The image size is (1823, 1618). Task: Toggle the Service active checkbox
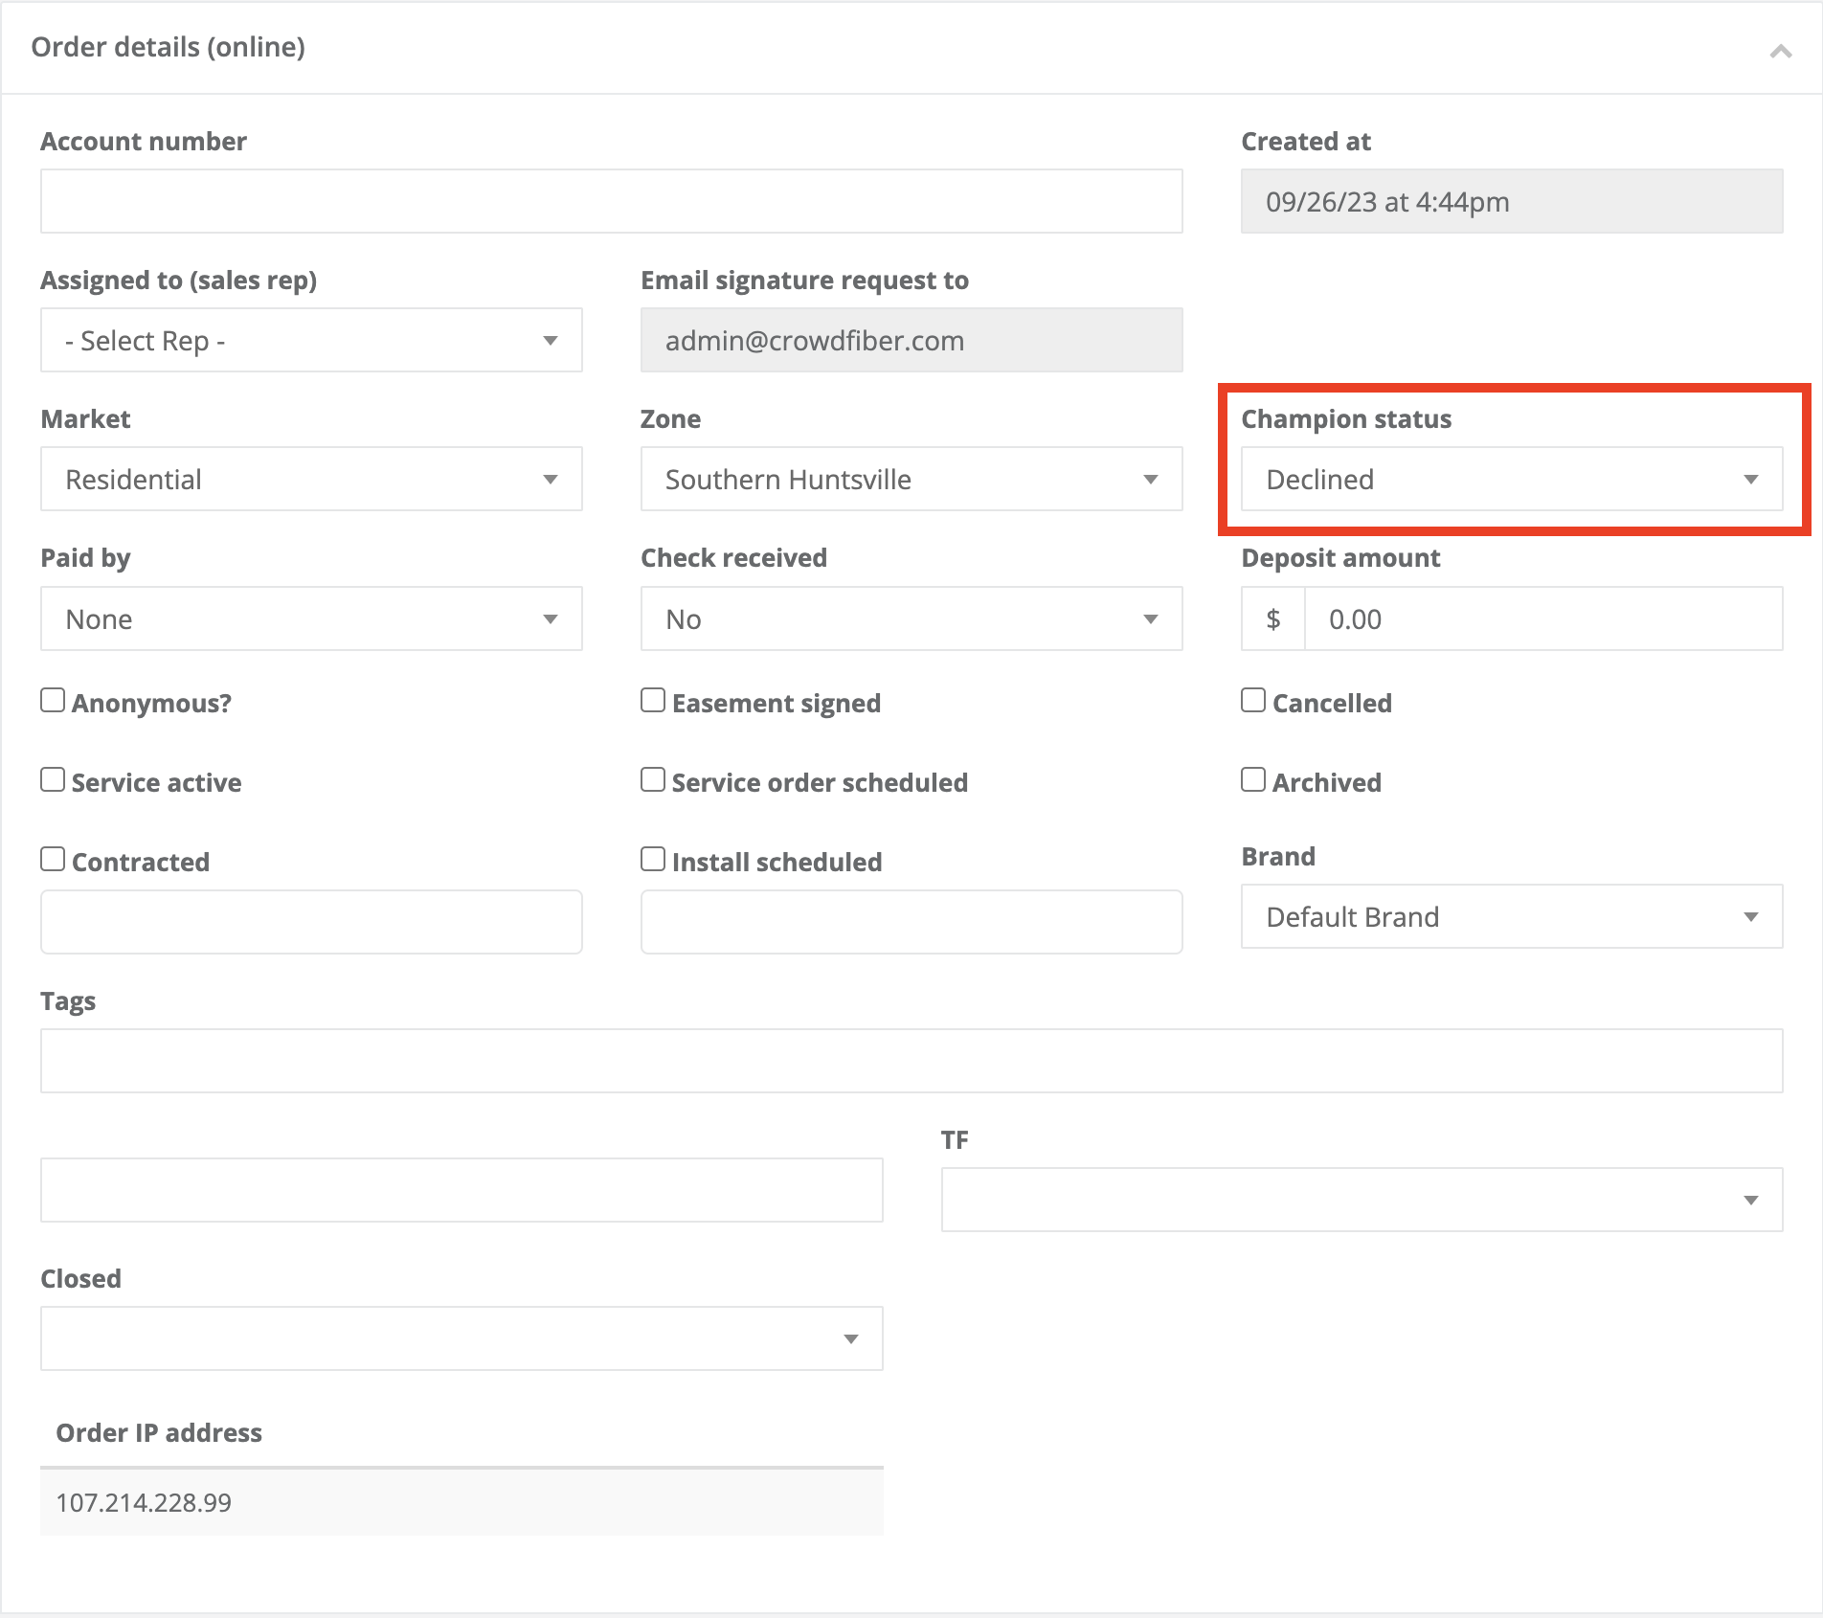tap(54, 780)
